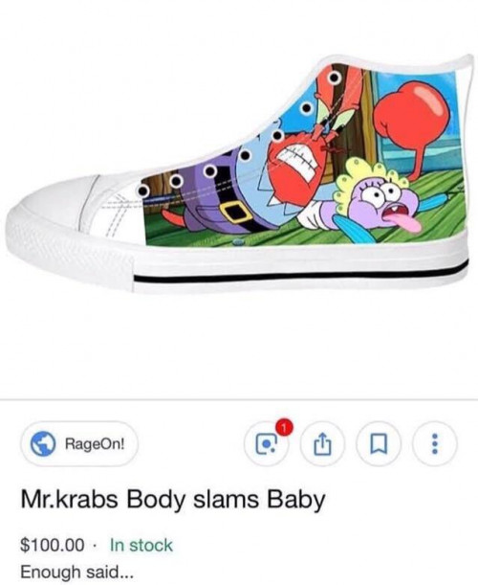Click the red notification badge showing 1
478x585 pixels.
(x=284, y=428)
